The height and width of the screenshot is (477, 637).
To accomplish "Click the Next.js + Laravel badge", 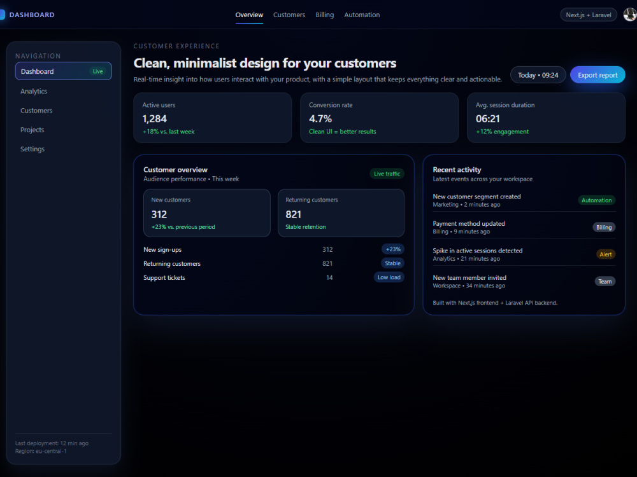I will [588, 15].
